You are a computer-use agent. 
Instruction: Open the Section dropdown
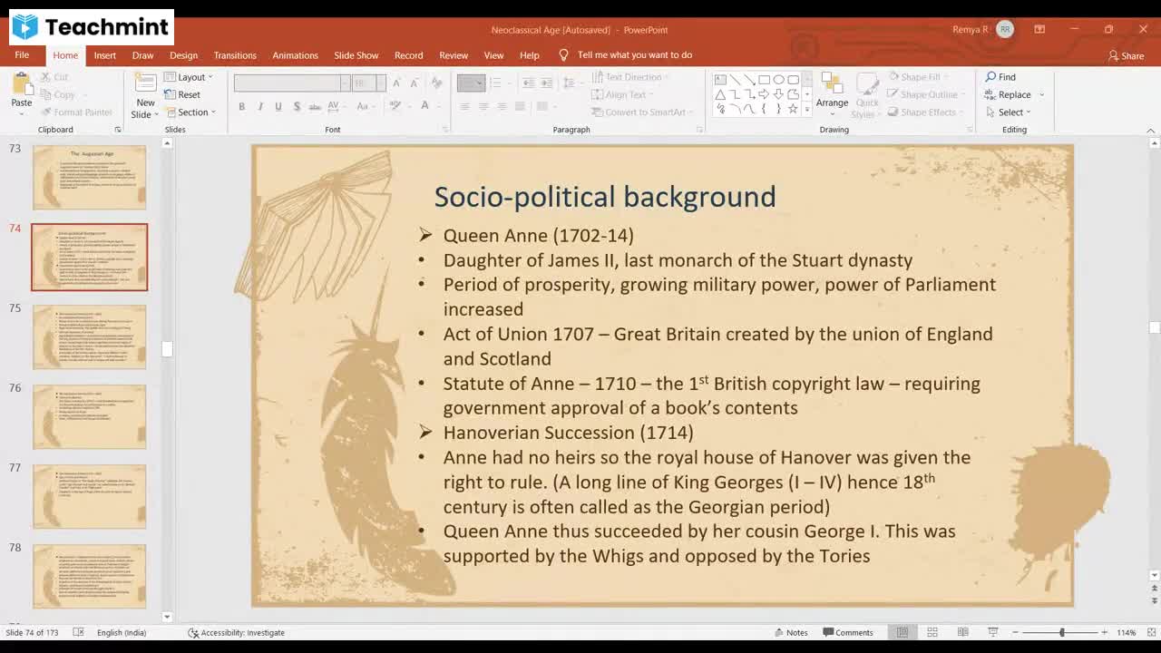coord(190,112)
